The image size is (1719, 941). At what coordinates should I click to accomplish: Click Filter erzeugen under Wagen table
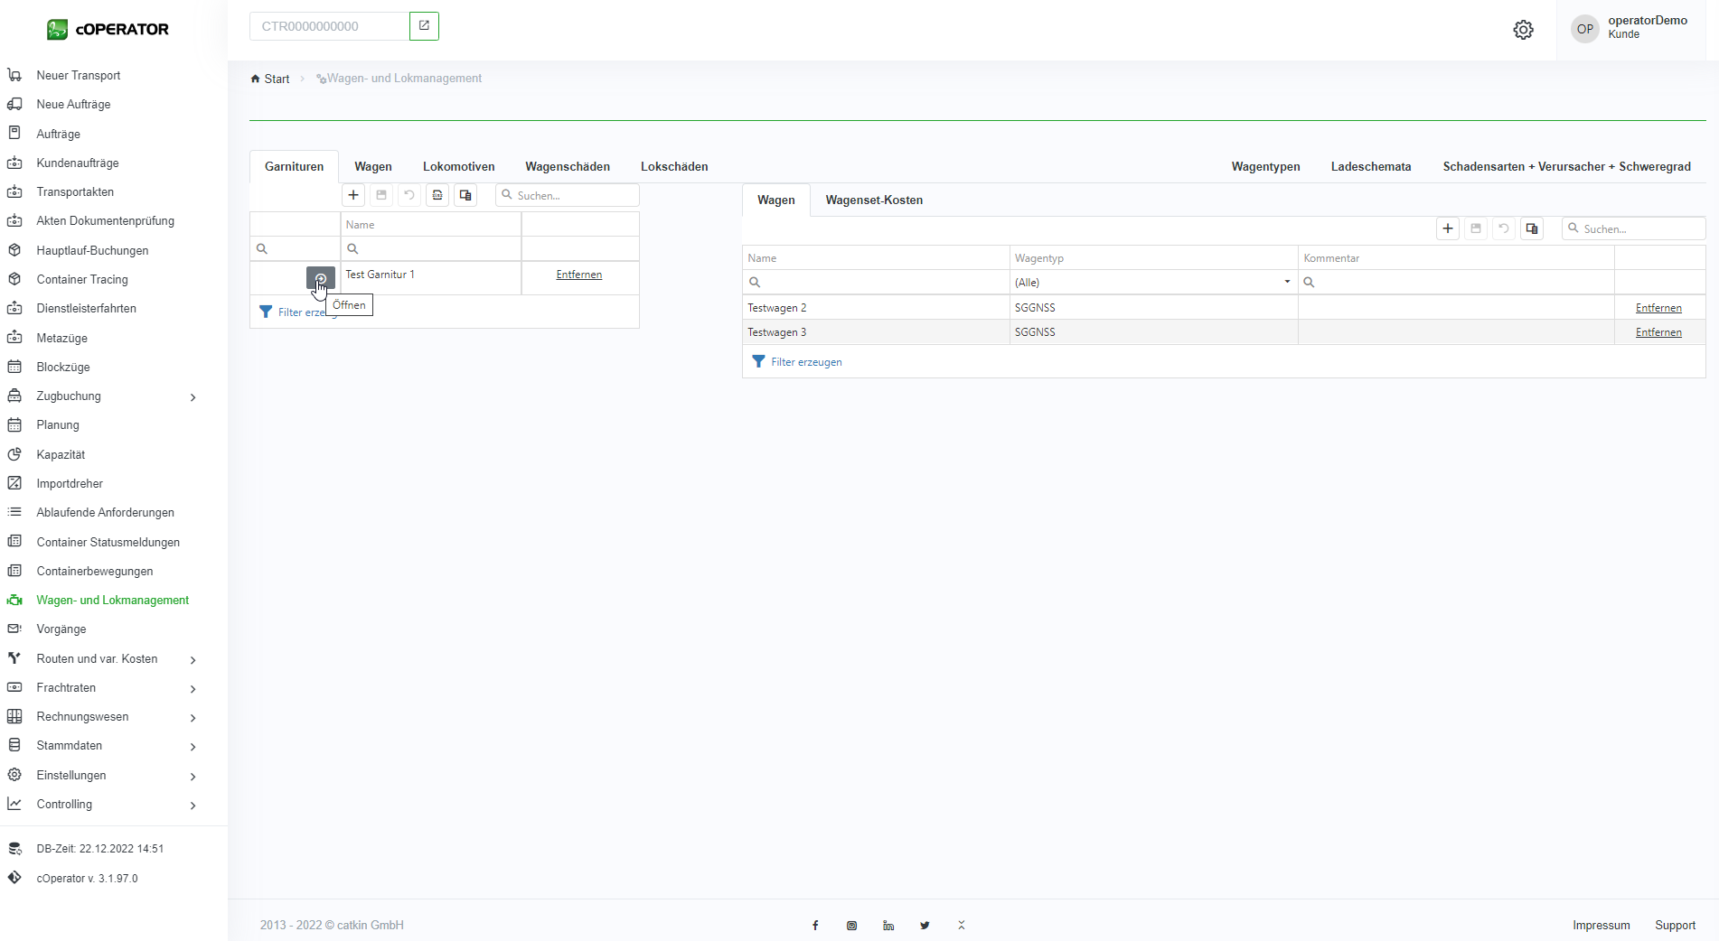pos(805,362)
